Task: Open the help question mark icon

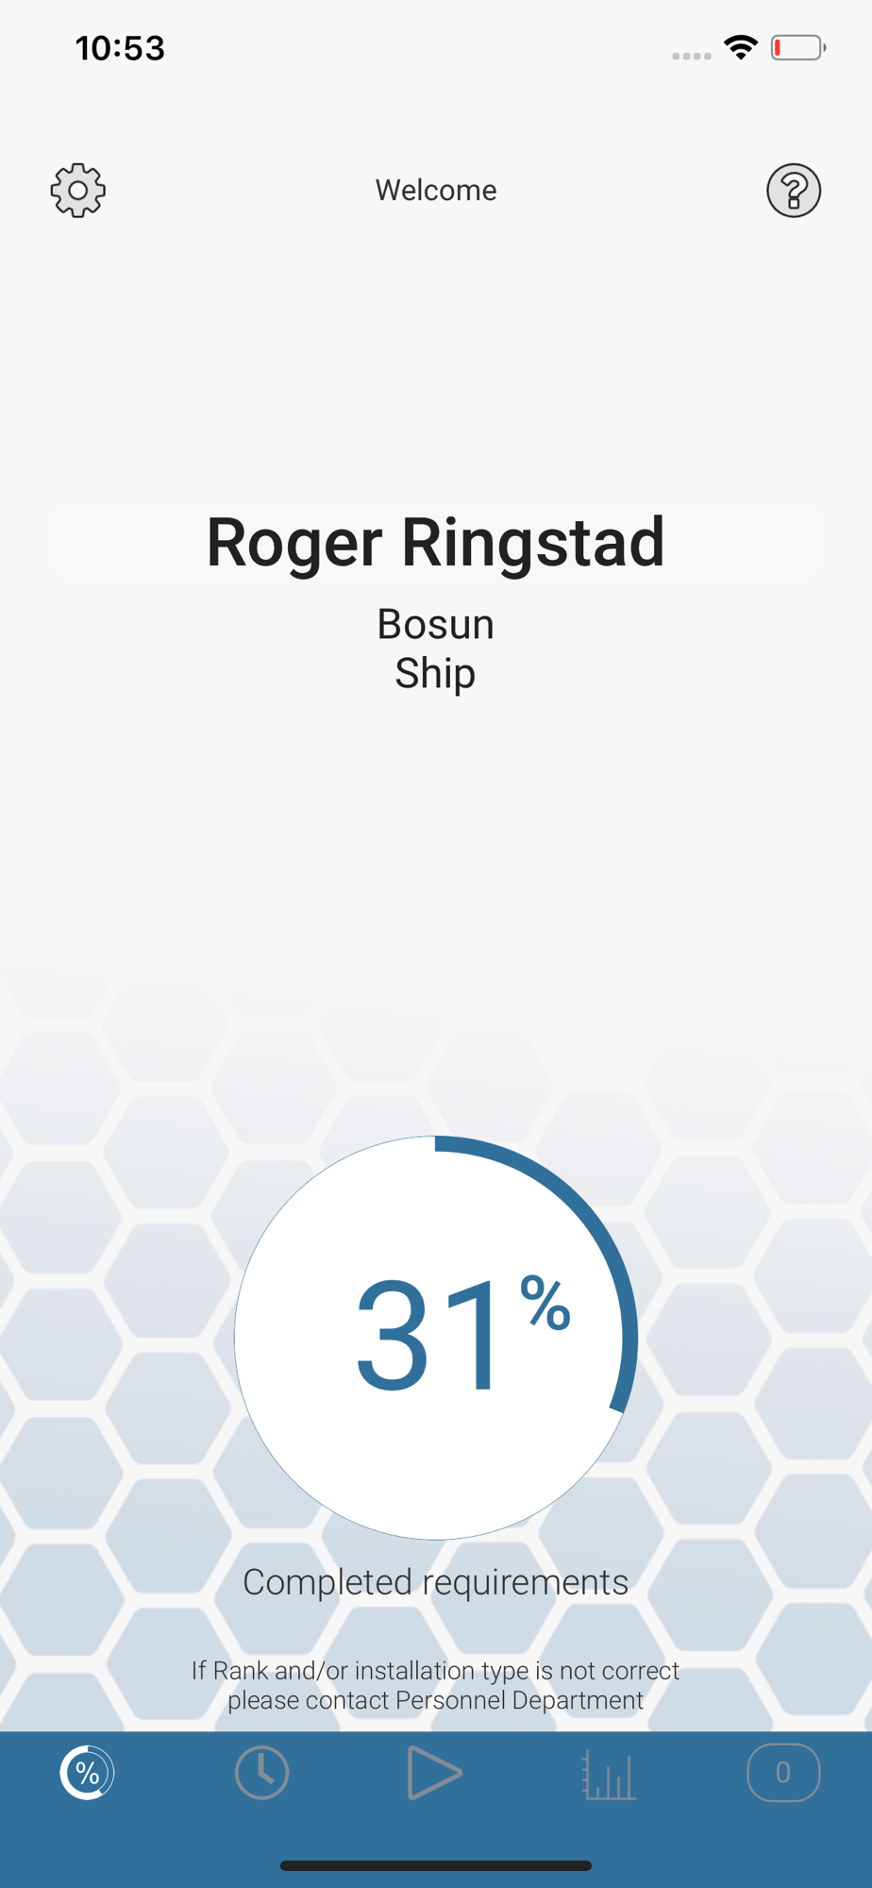Action: [x=794, y=190]
